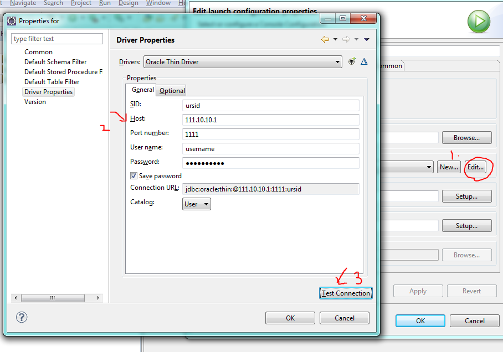Select Default Stored Procedure Filter item

(x=63, y=72)
